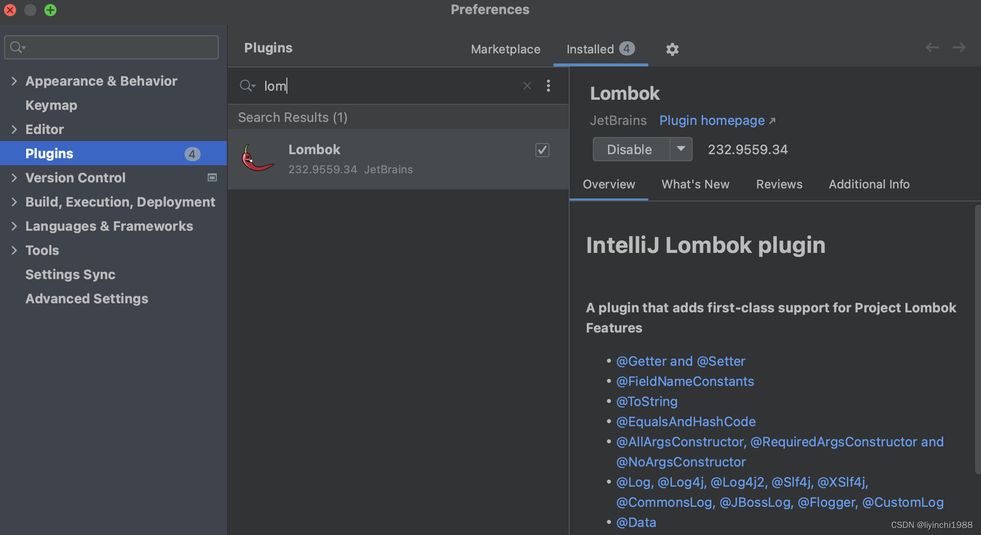This screenshot has height=535, width=981.
Task: Open the Disable button dropdown arrow
Action: 682,149
